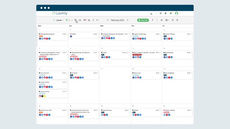Open the Brand Success FAQ post
This screenshot has height=129, width=230.
click(46, 110)
